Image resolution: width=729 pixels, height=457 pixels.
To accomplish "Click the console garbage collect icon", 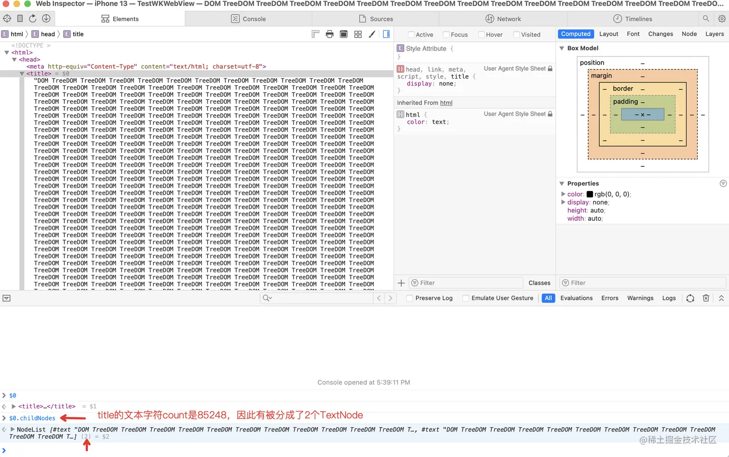I will click(x=690, y=298).
